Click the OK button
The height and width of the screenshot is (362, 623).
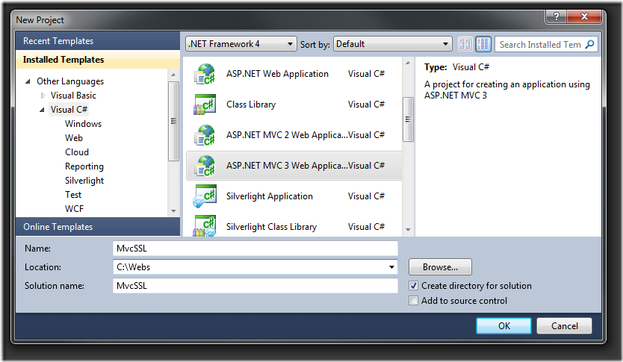tap(503, 326)
